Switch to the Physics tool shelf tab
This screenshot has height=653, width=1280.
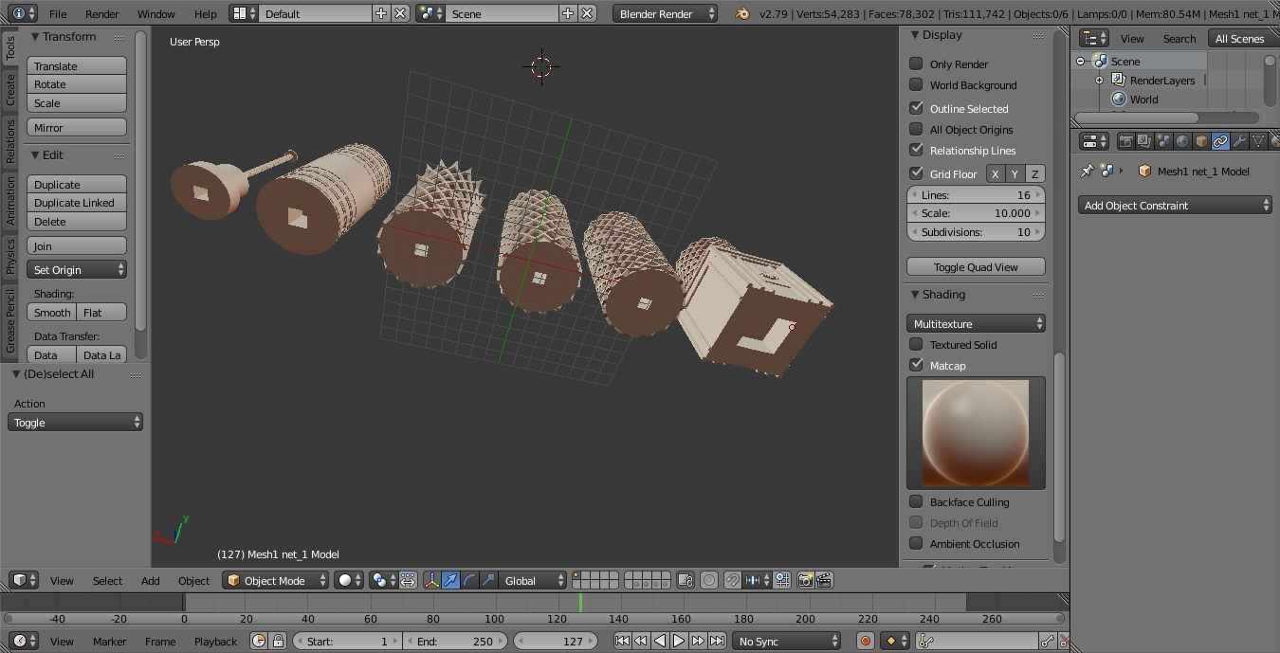point(9,256)
